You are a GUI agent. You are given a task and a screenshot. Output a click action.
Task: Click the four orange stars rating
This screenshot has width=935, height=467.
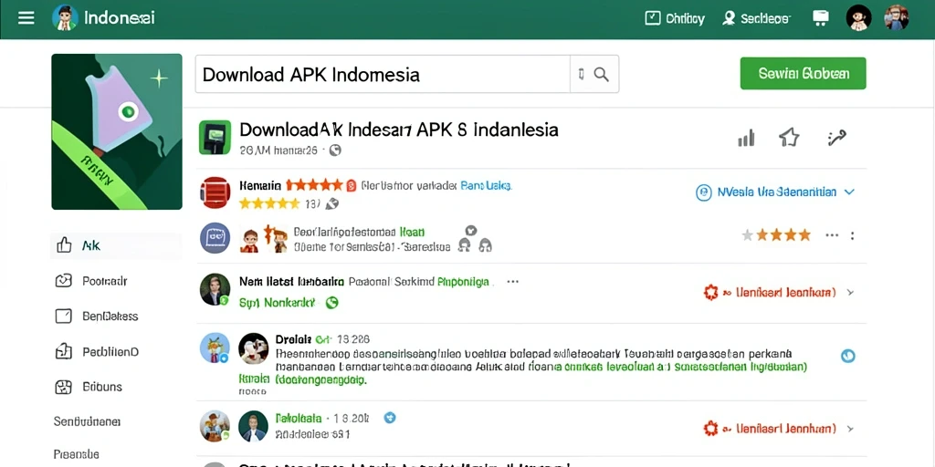point(783,235)
